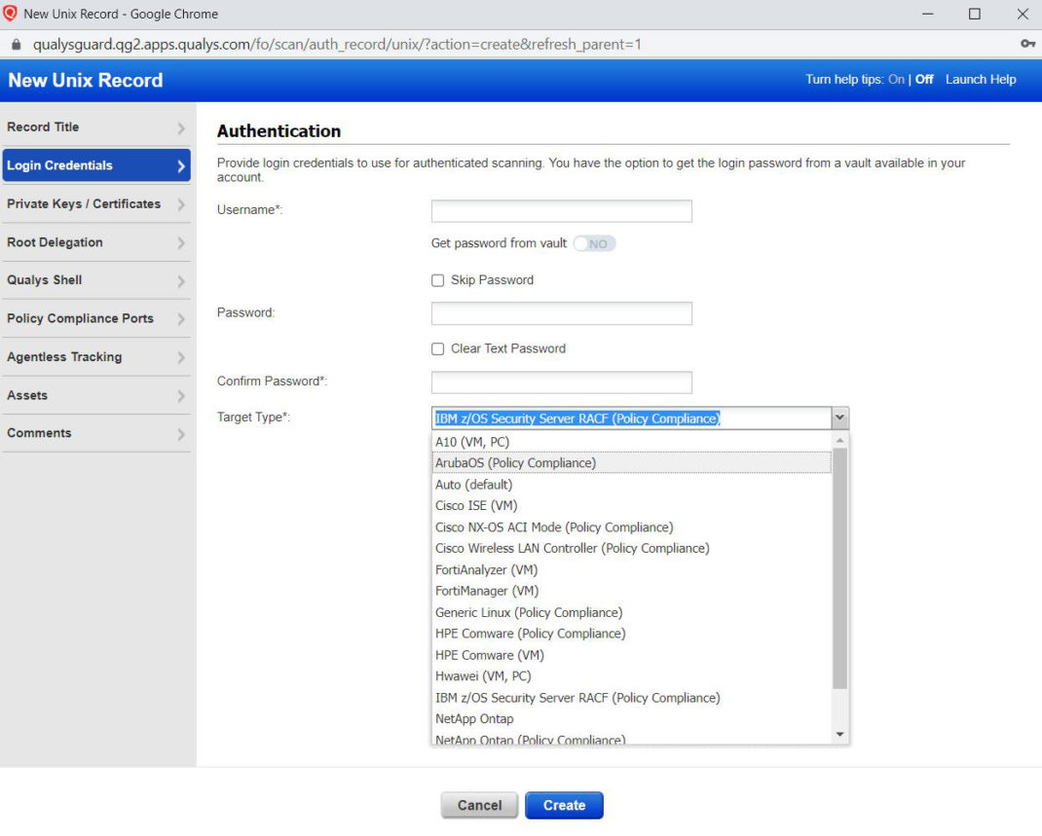Maximize the Chrome window
The height and width of the screenshot is (836, 1042).
tap(974, 14)
